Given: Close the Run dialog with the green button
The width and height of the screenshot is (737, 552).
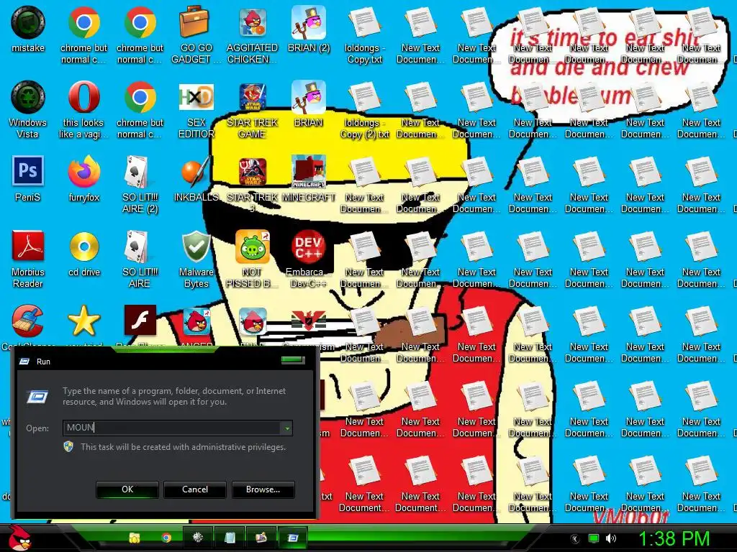Looking at the screenshot, I should [293, 360].
